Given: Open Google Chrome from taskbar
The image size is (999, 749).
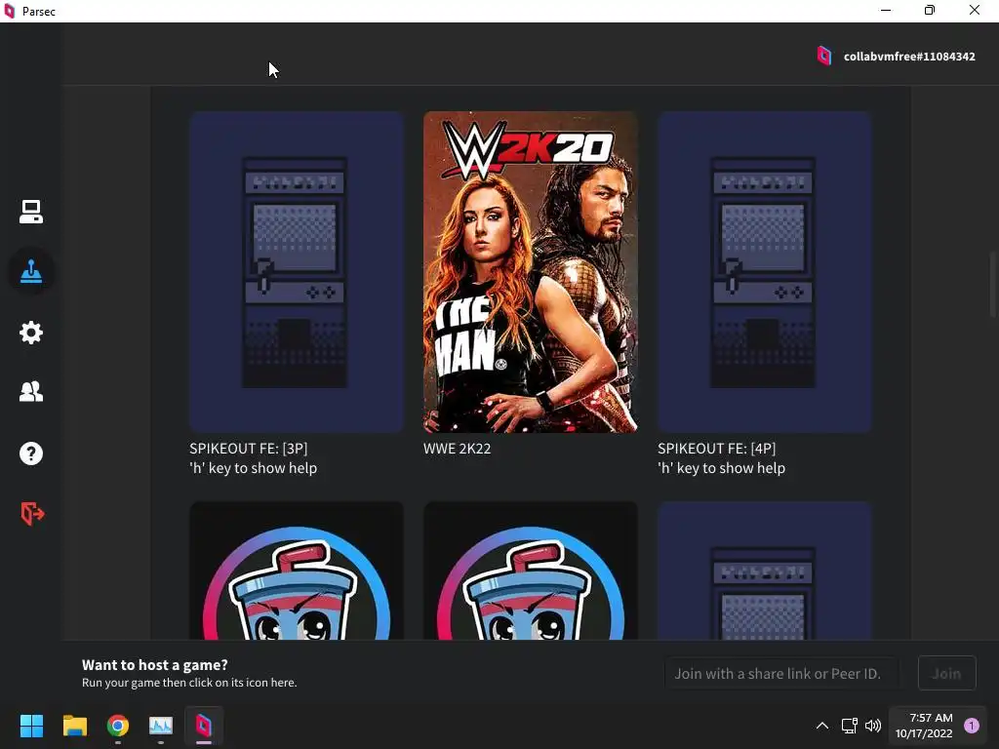Looking at the screenshot, I should (x=118, y=726).
